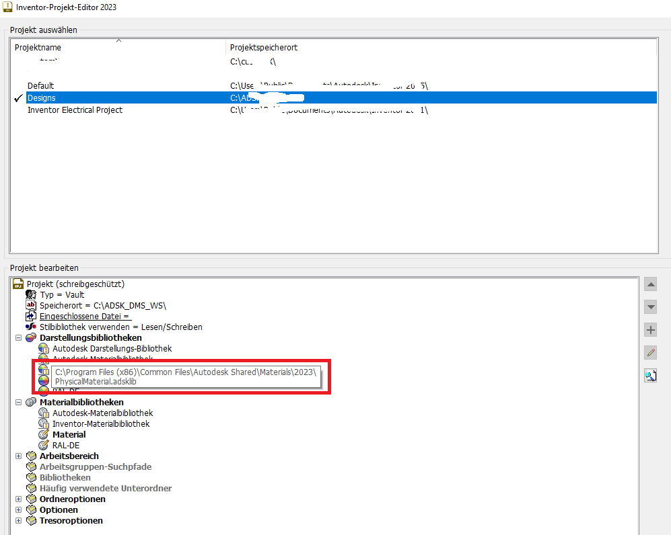Expand the Ordneroptionen node
The width and height of the screenshot is (671, 535).
(18, 499)
